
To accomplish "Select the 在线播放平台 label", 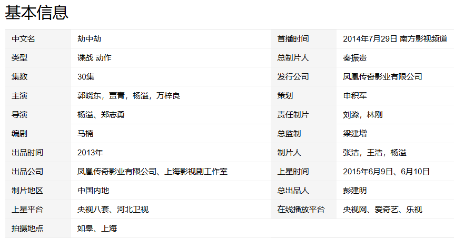I will (301, 210).
